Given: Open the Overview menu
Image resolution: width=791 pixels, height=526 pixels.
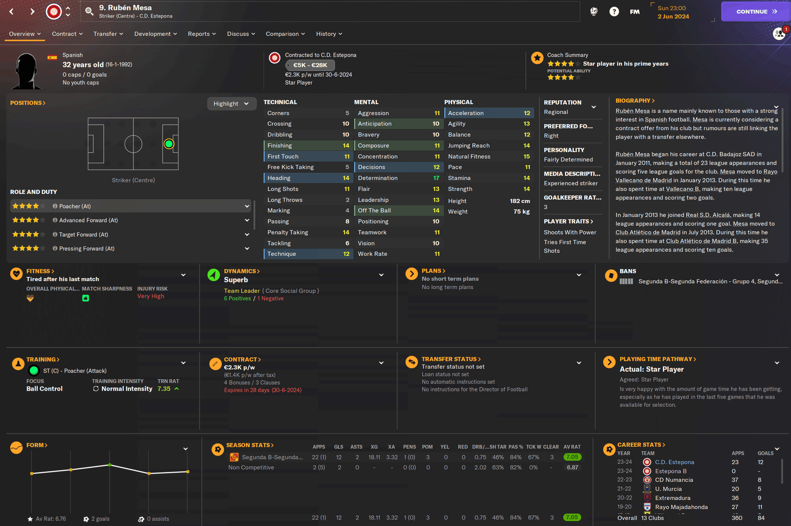Looking at the screenshot, I should (x=25, y=34).
